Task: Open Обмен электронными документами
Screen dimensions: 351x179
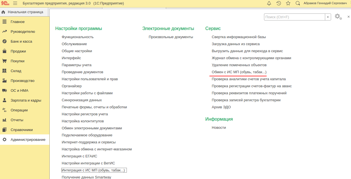Action: point(92,128)
